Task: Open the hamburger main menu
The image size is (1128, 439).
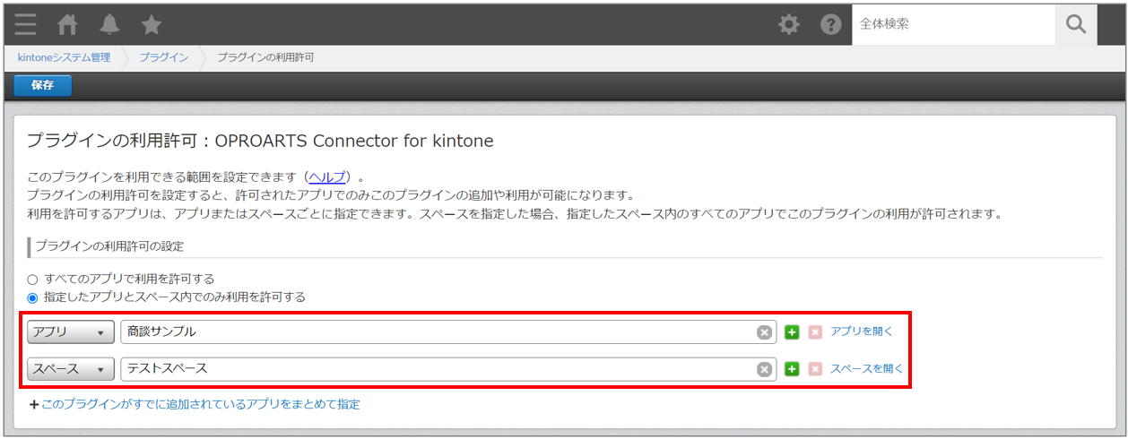Action: (x=25, y=24)
